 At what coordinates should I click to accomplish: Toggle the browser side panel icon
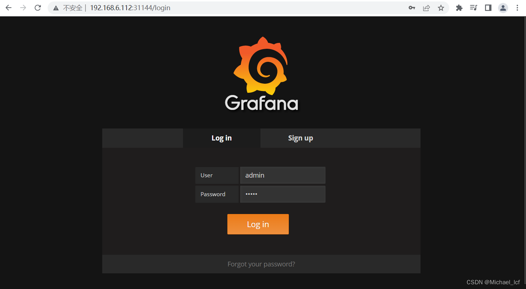point(488,8)
